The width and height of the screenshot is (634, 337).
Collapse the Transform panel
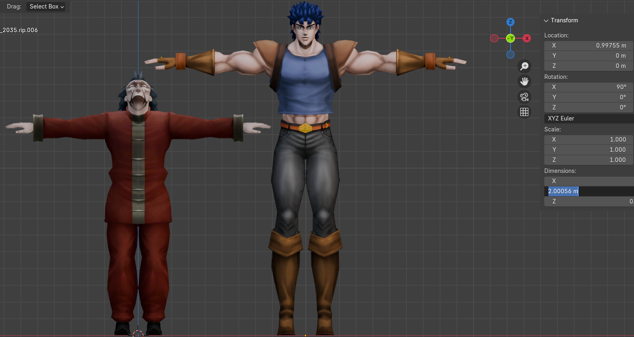(x=546, y=20)
